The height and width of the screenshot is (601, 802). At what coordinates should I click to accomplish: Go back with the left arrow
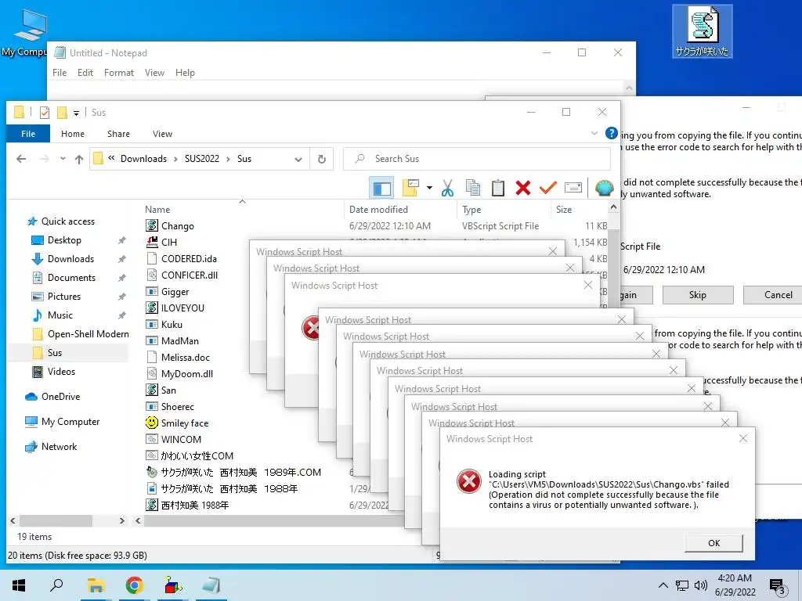21,159
